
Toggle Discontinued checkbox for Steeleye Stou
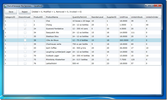pos(25,36)
